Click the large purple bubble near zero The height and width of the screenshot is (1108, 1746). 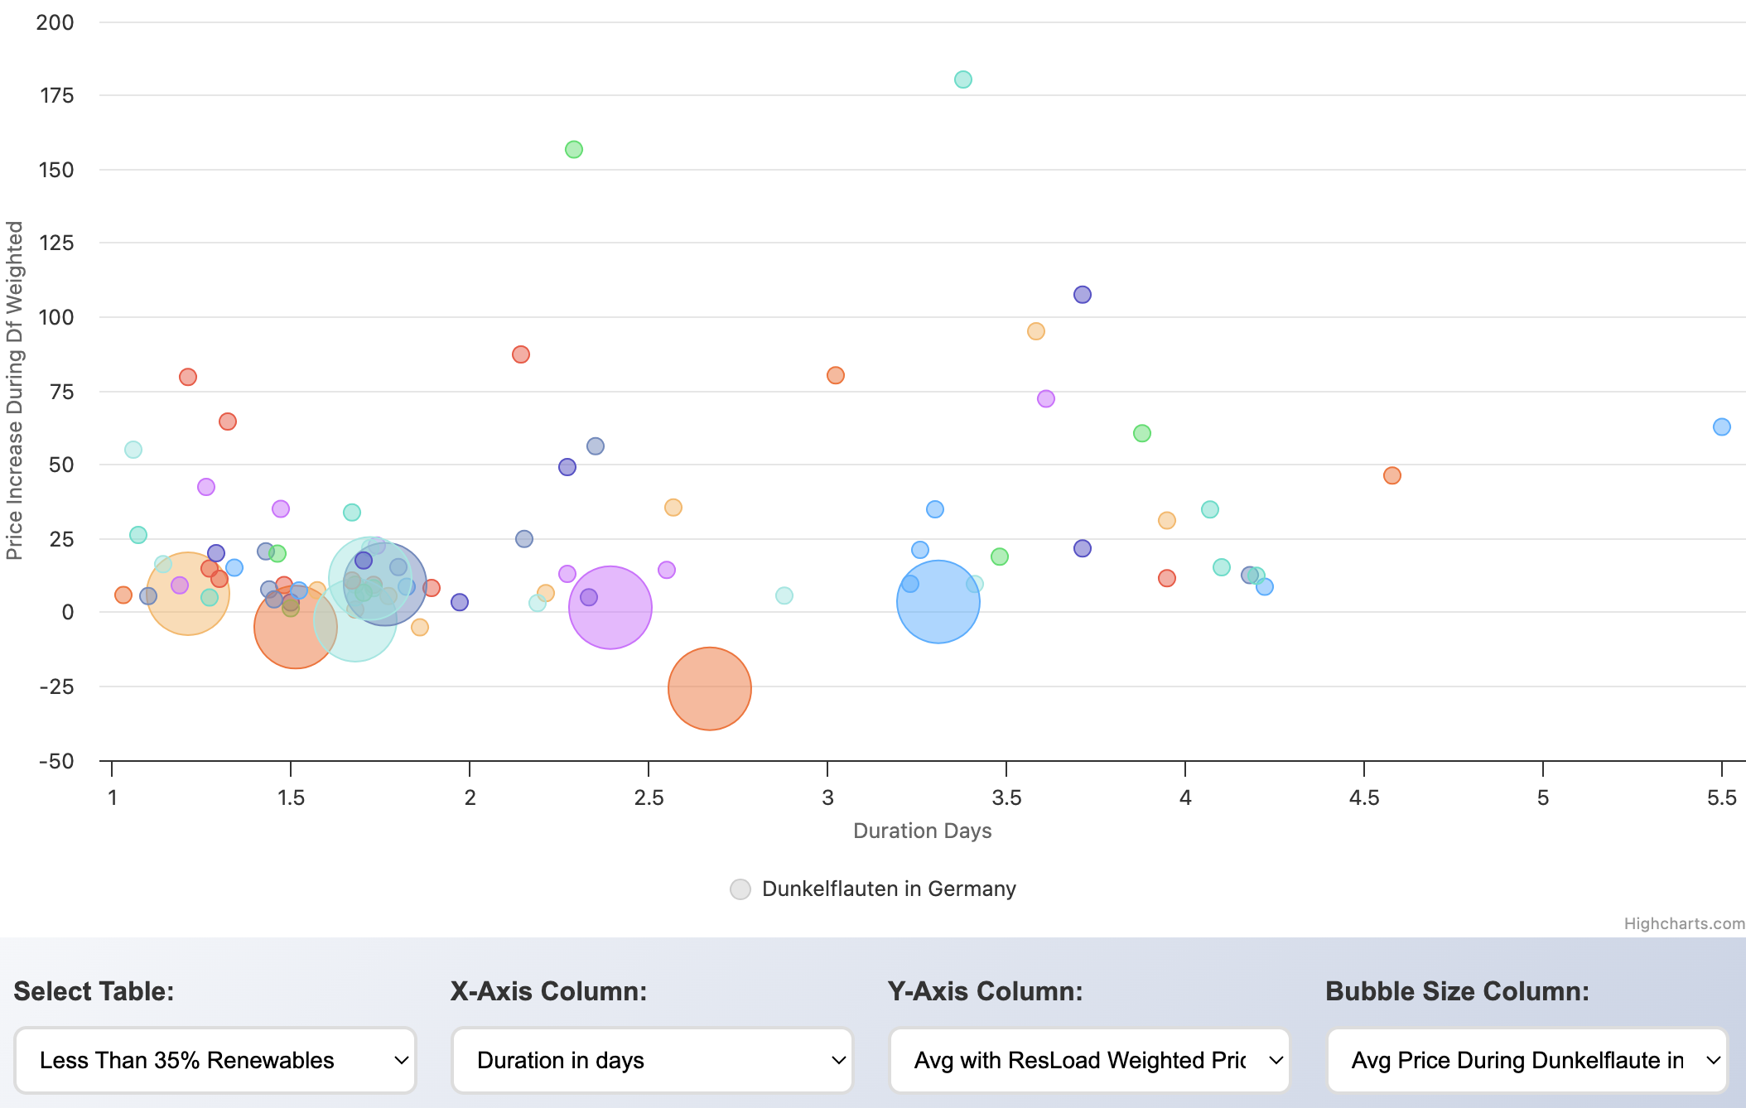pyautogui.click(x=610, y=607)
